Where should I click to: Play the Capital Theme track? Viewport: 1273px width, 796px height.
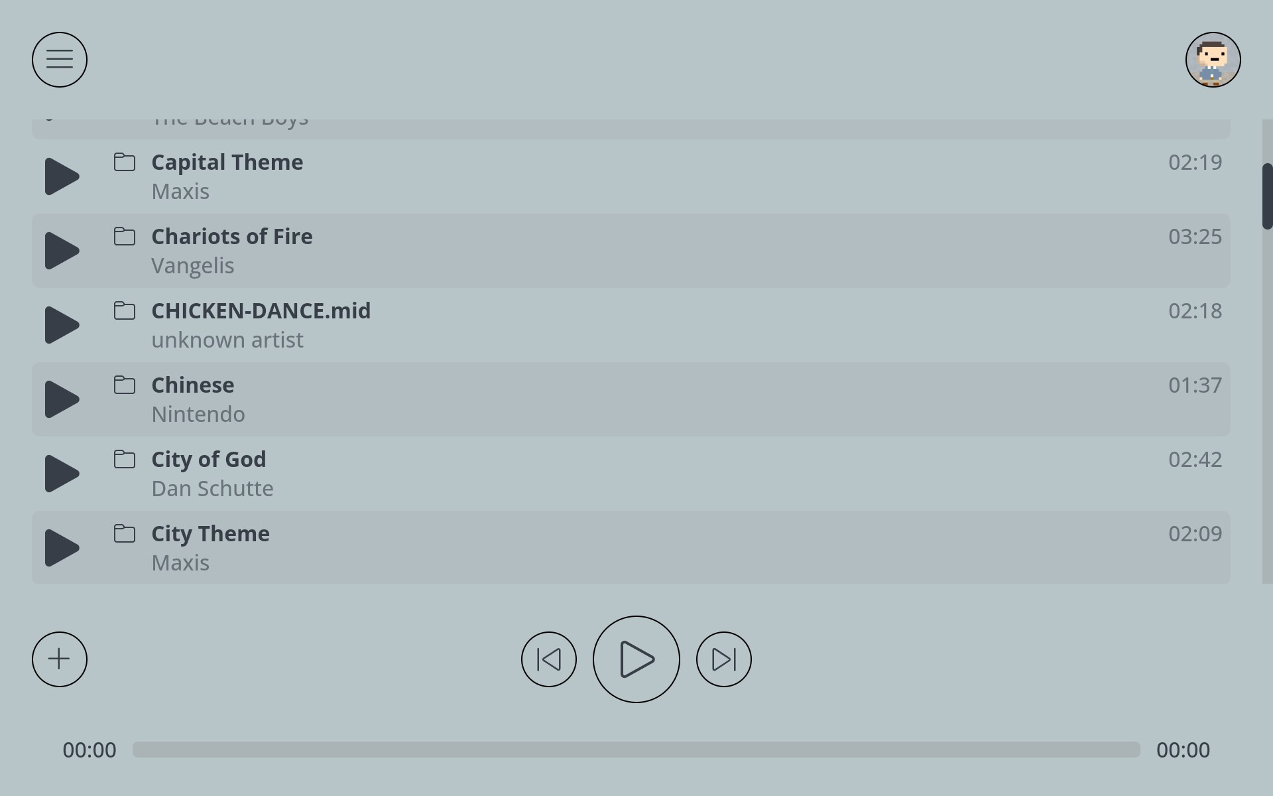point(61,176)
